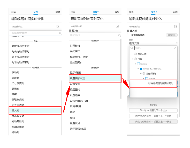
Task: Open the 说明 tab in the right panel
Action: [x=175, y=12]
